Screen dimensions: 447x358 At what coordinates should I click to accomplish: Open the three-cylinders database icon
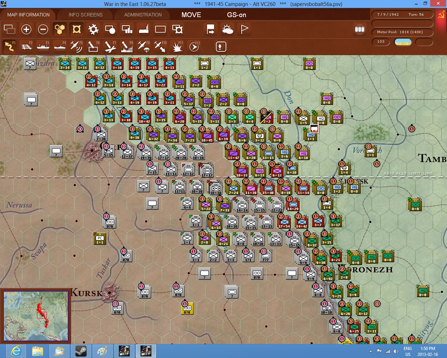coord(360,29)
